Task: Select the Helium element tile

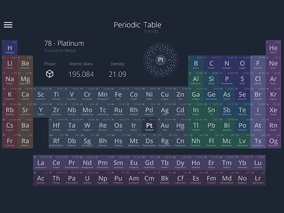Action: pos(273,48)
